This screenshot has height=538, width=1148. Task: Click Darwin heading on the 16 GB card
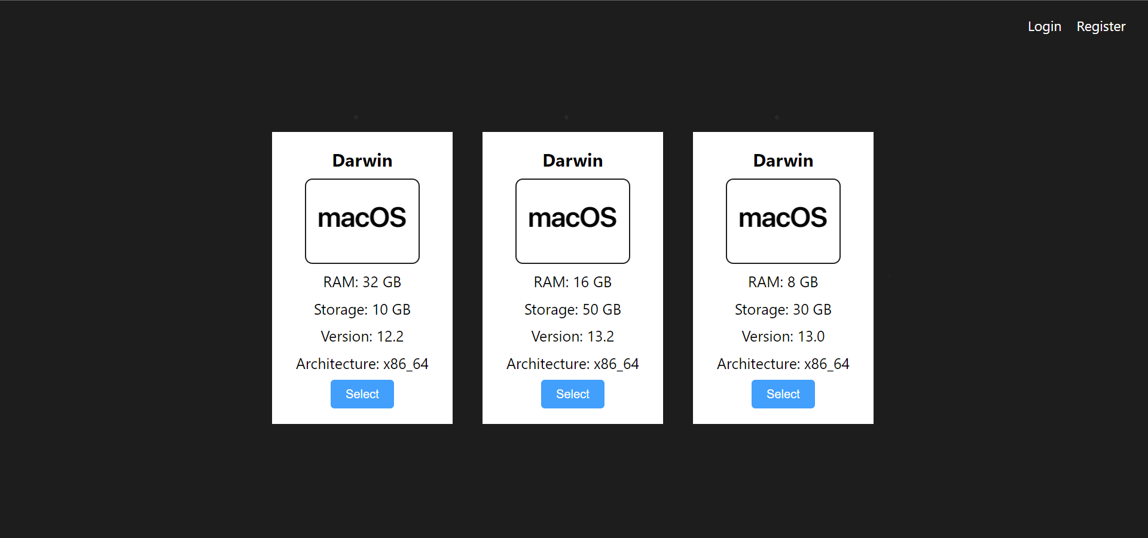(x=573, y=161)
